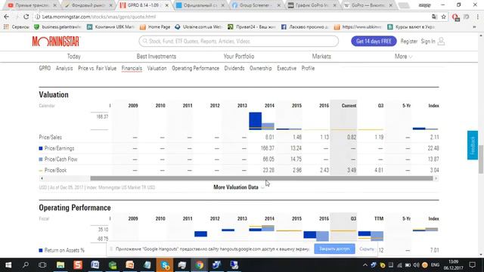Click the 2014 Price/Earnings value 186.37

pos(267,148)
